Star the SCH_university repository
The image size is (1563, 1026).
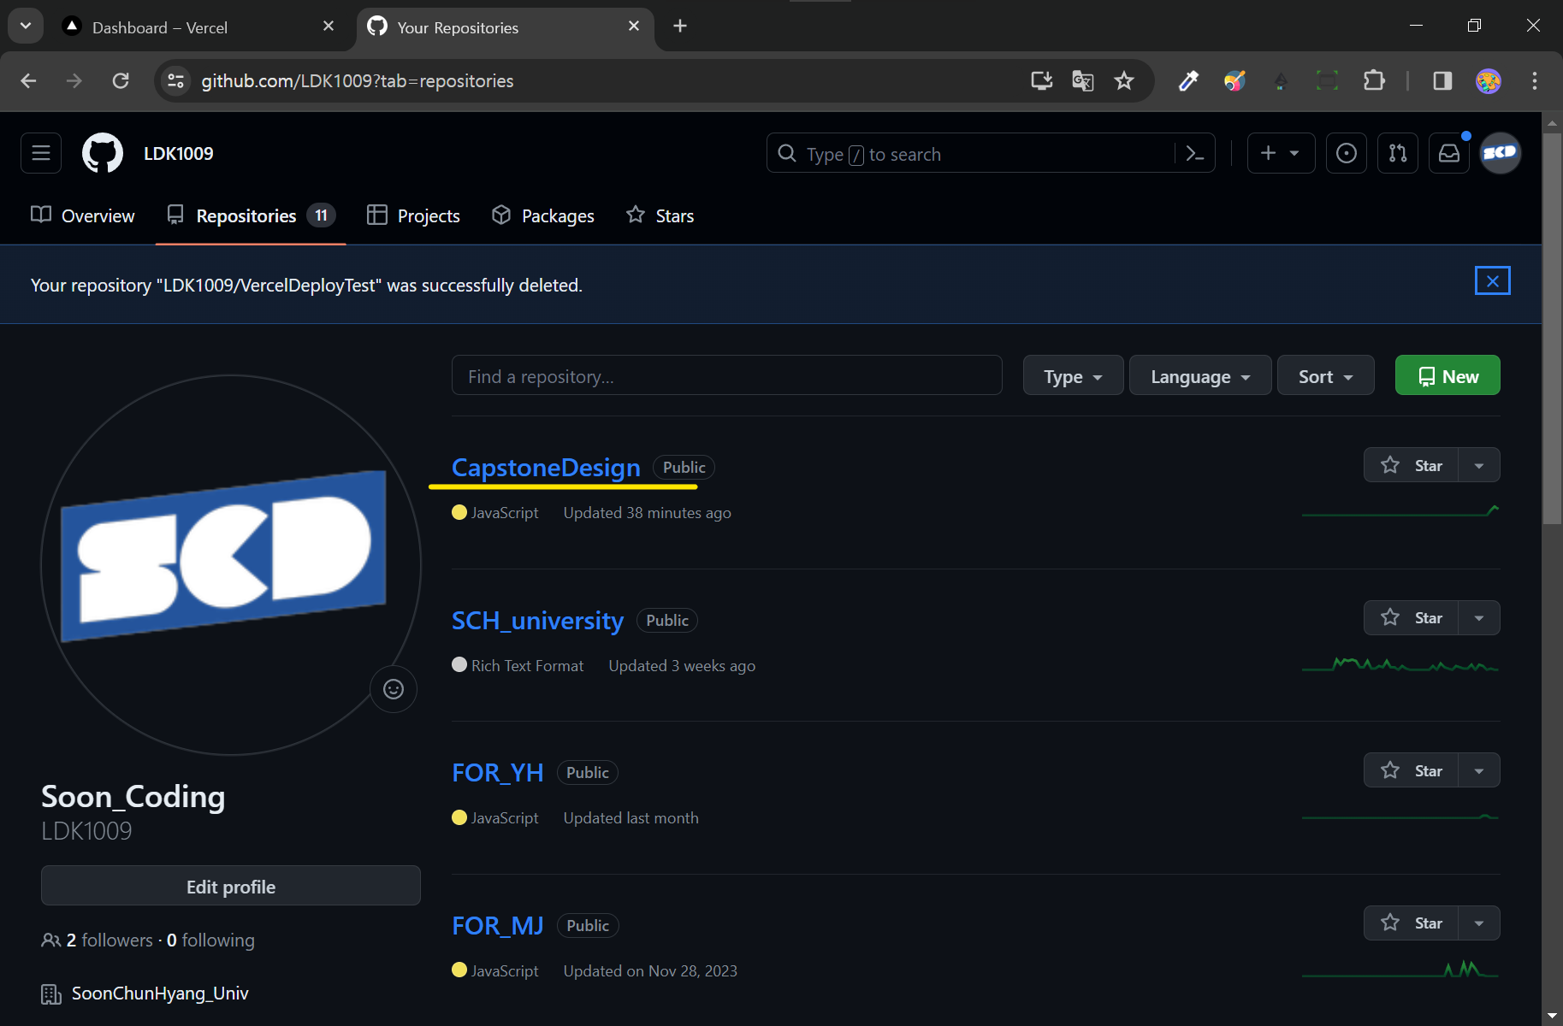pyautogui.click(x=1411, y=617)
